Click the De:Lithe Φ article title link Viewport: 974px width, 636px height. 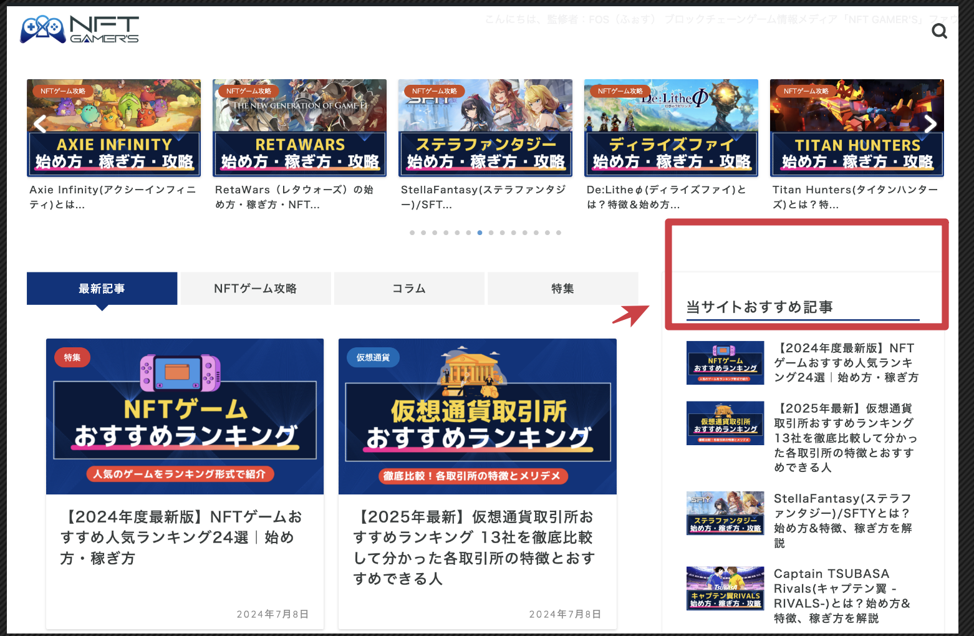(x=666, y=197)
